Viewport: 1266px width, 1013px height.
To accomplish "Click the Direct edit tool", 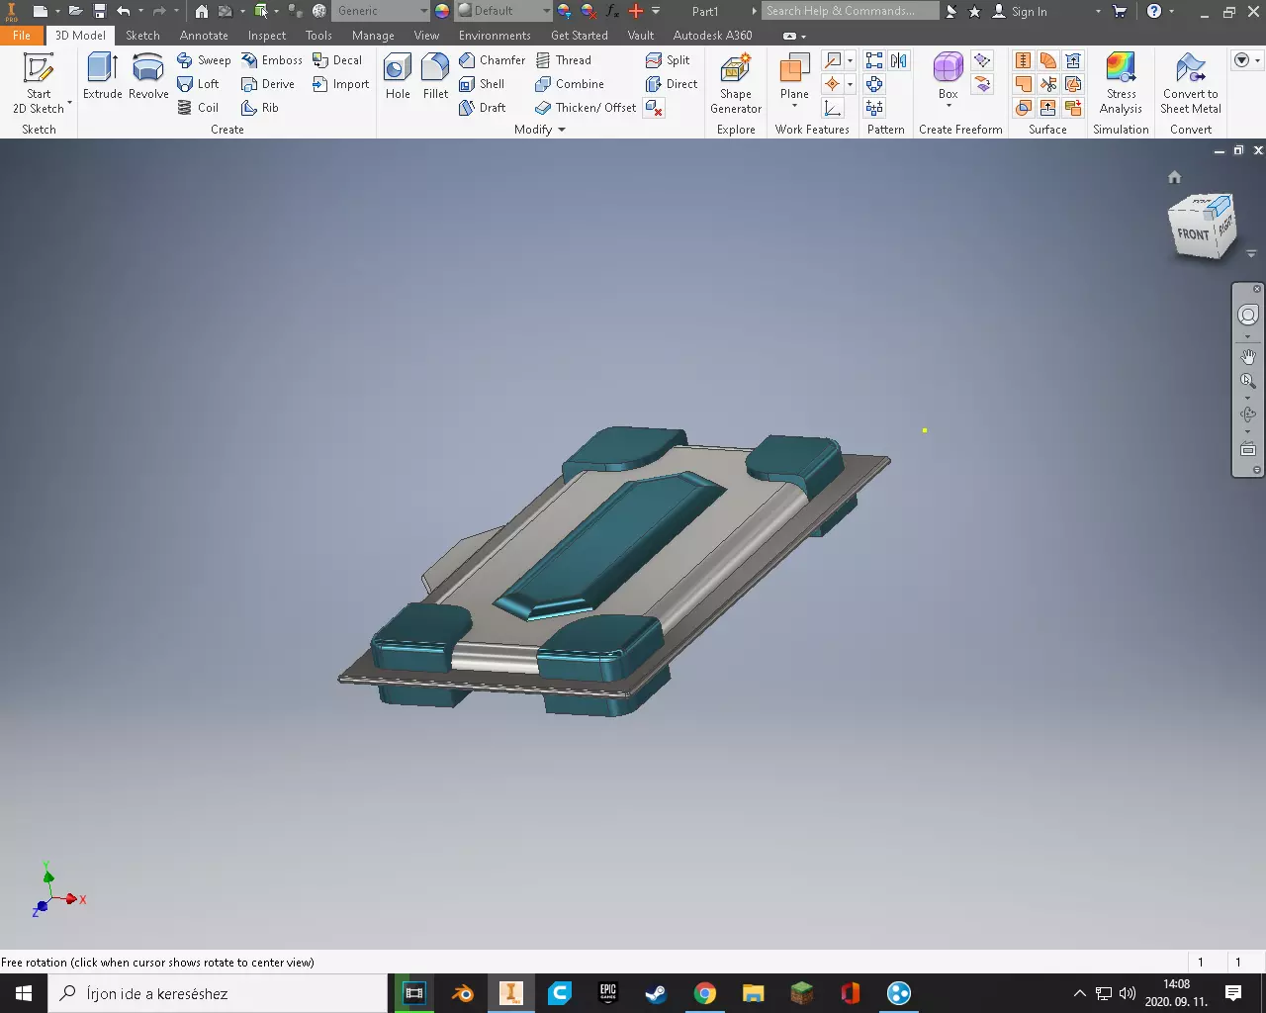I will point(672,84).
